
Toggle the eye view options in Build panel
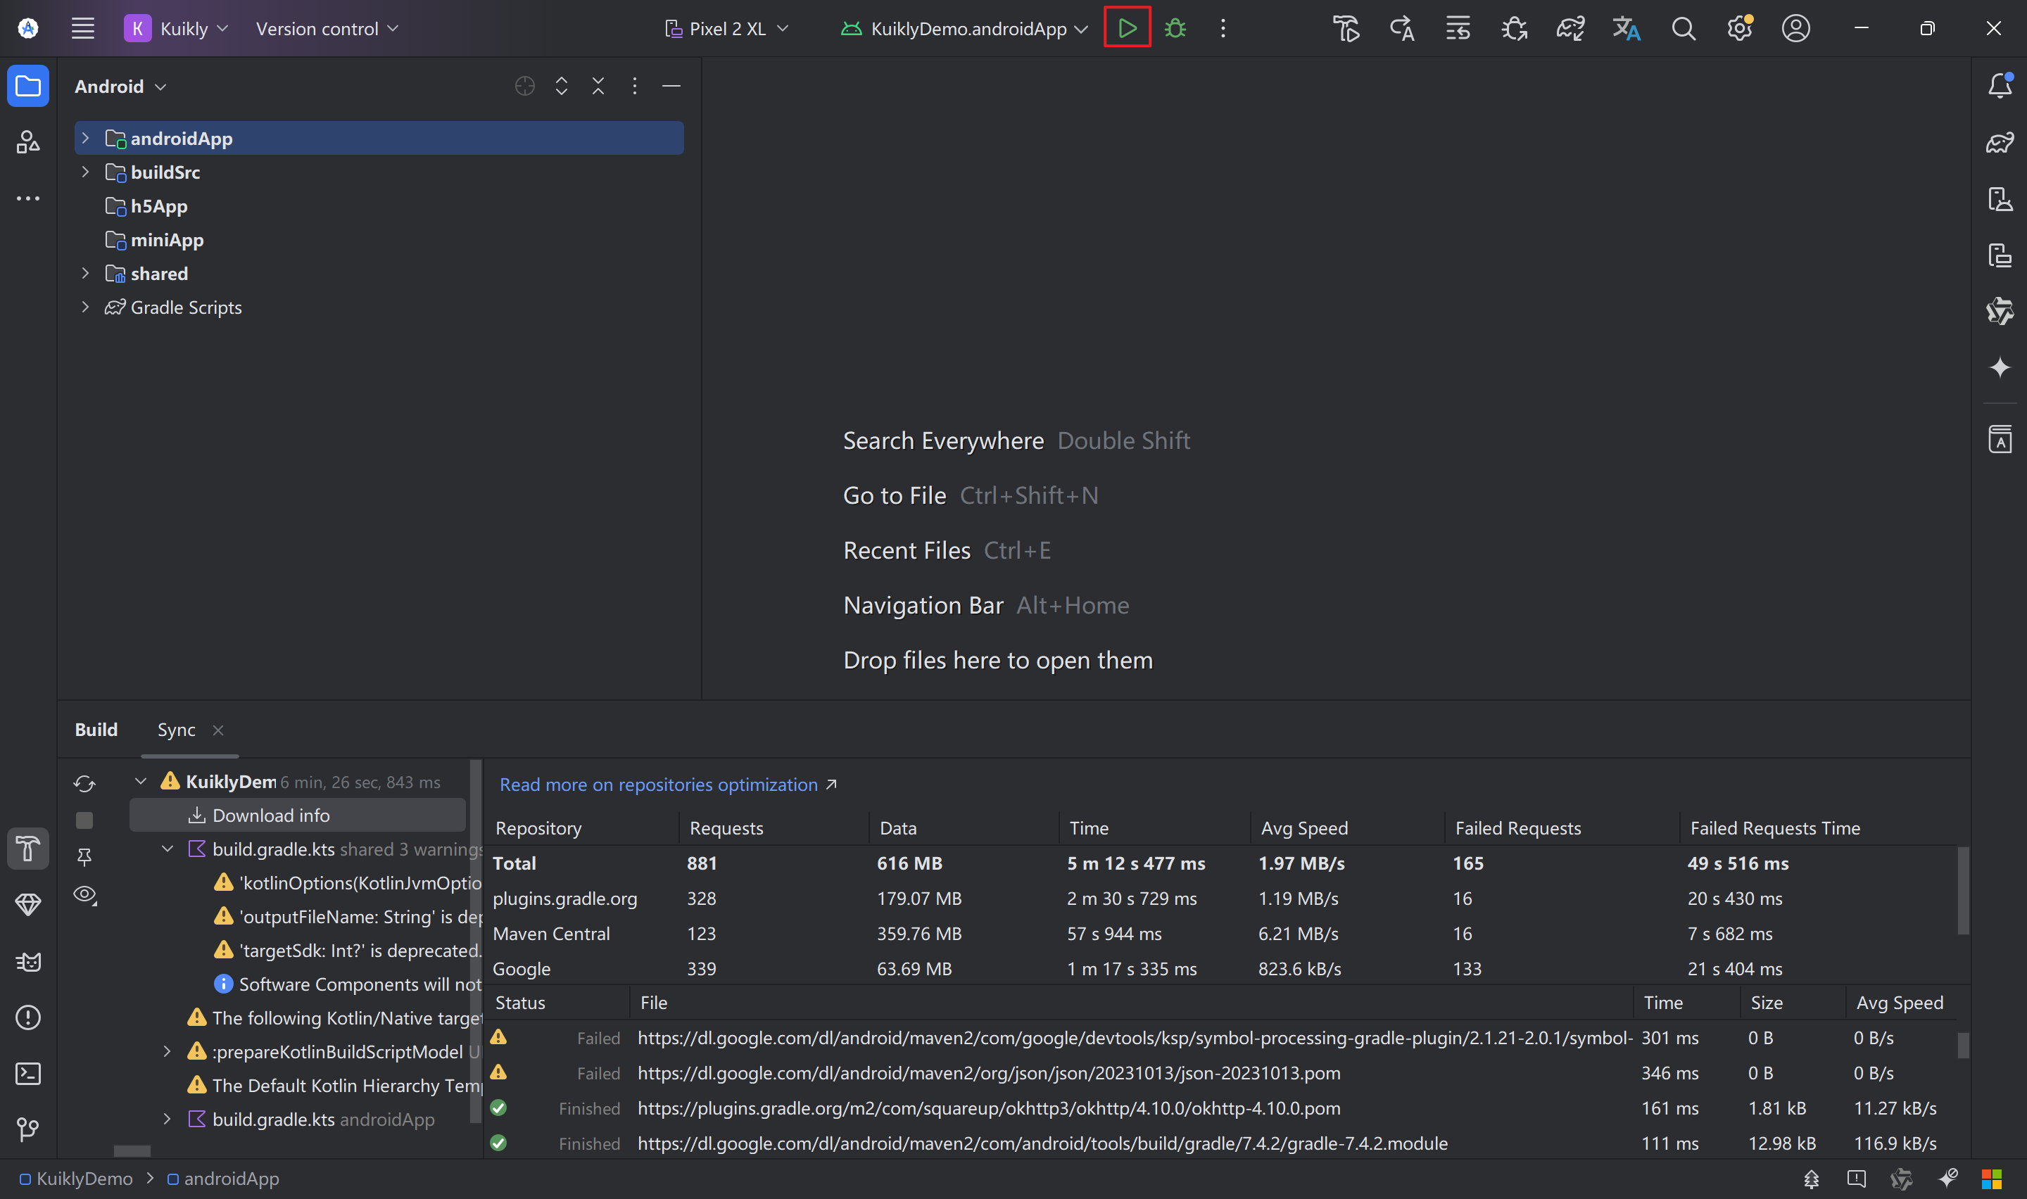[84, 894]
